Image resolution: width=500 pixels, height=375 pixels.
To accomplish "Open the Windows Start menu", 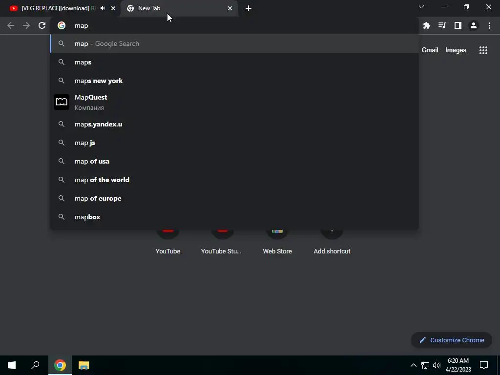I will click(12, 365).
